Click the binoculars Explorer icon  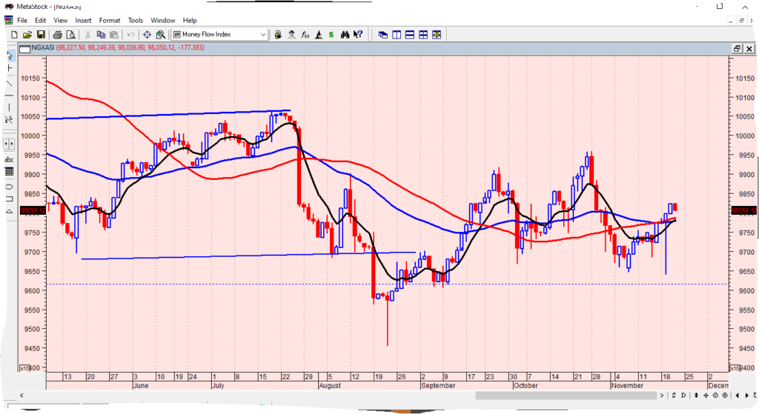[344, 35]
